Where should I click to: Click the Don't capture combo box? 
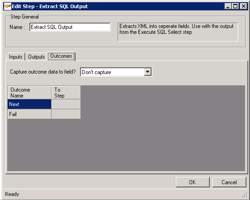tap(116, 72)
